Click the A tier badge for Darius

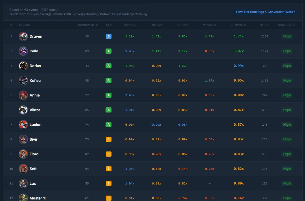click(109, 66)
